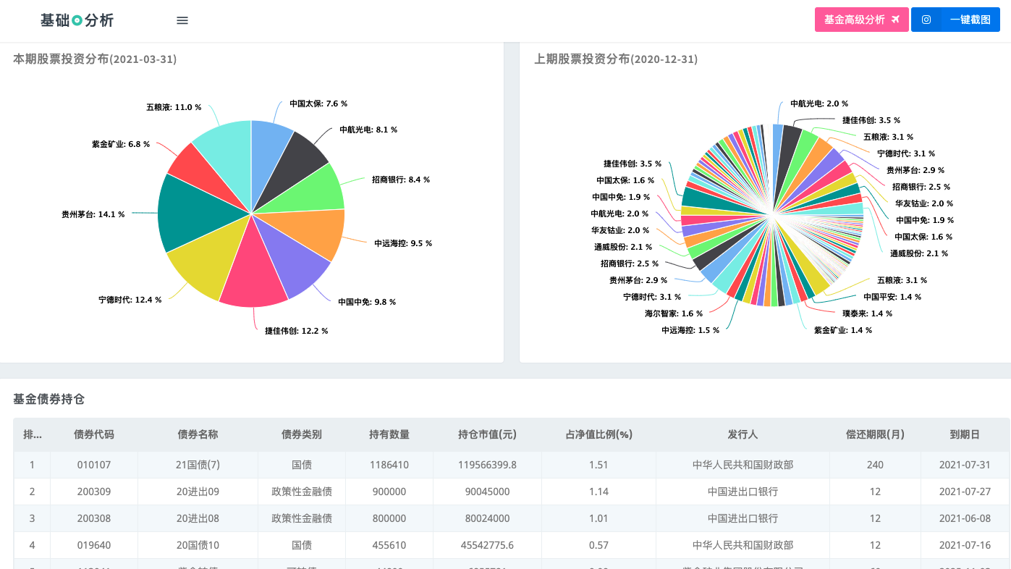
Task: Click market value 119566399.8
Action: 488,465
